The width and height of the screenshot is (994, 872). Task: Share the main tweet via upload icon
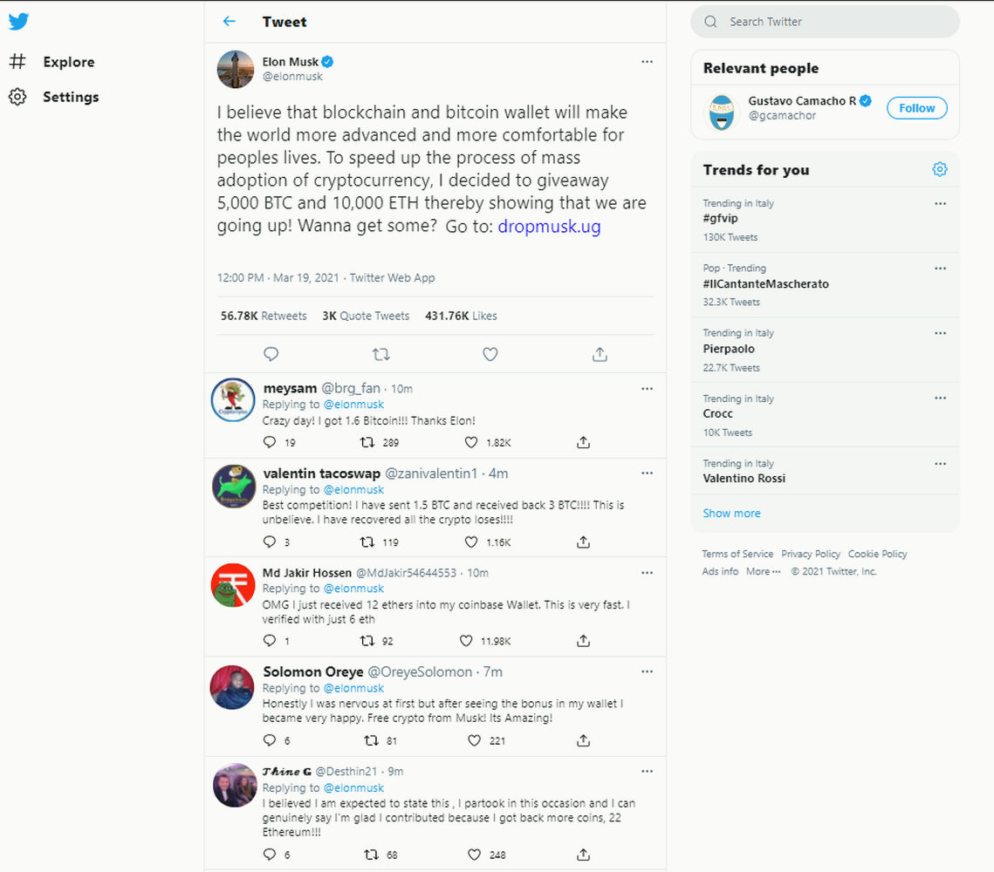tap(600, 354)
